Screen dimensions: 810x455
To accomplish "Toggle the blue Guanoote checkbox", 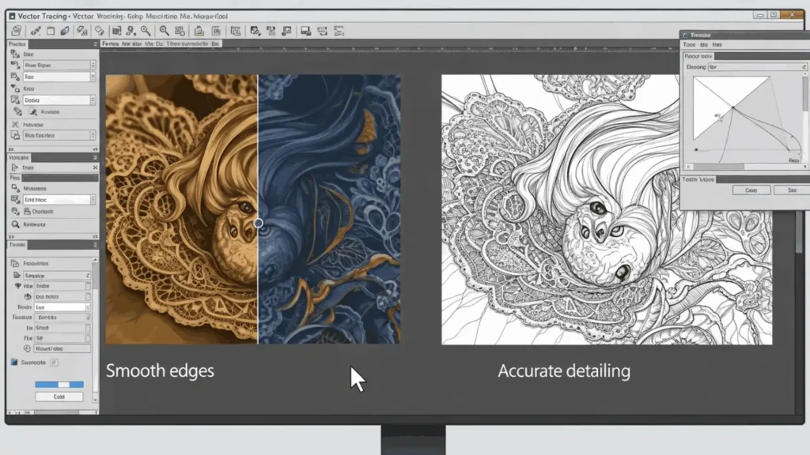I will (13, 363).
